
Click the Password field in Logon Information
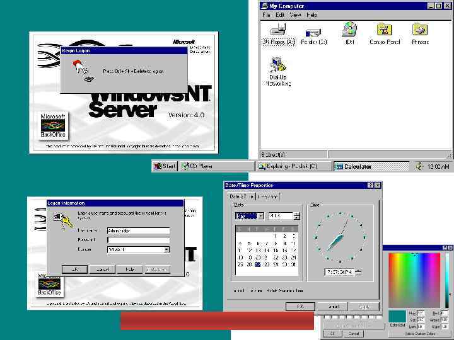tap(138, 240)
